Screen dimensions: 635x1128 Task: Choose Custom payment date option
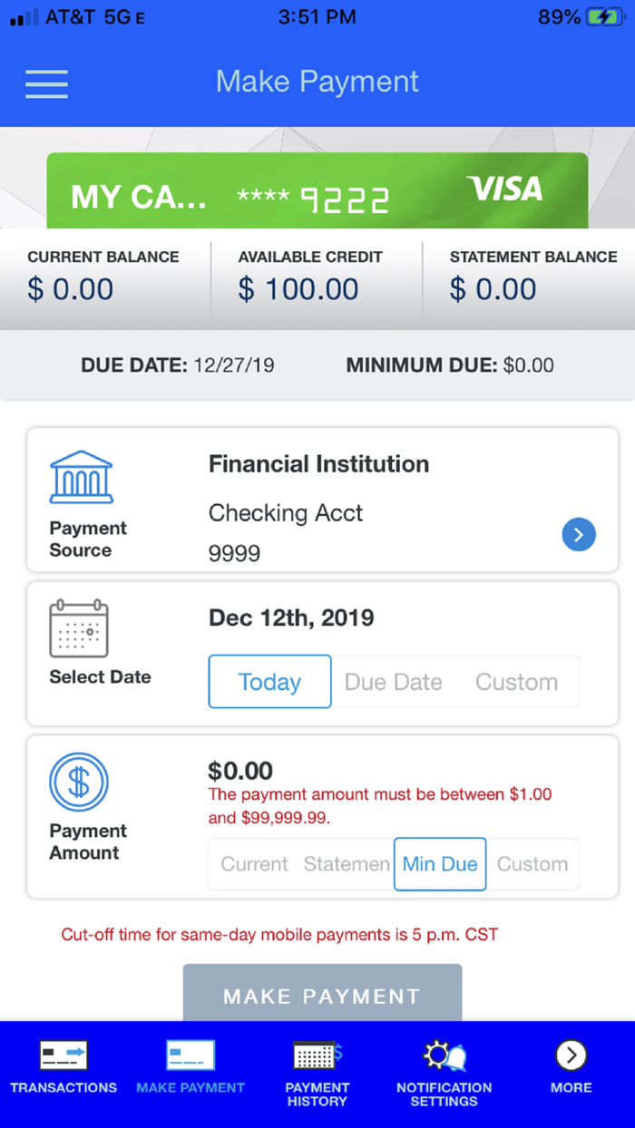(x=516, y=682)
